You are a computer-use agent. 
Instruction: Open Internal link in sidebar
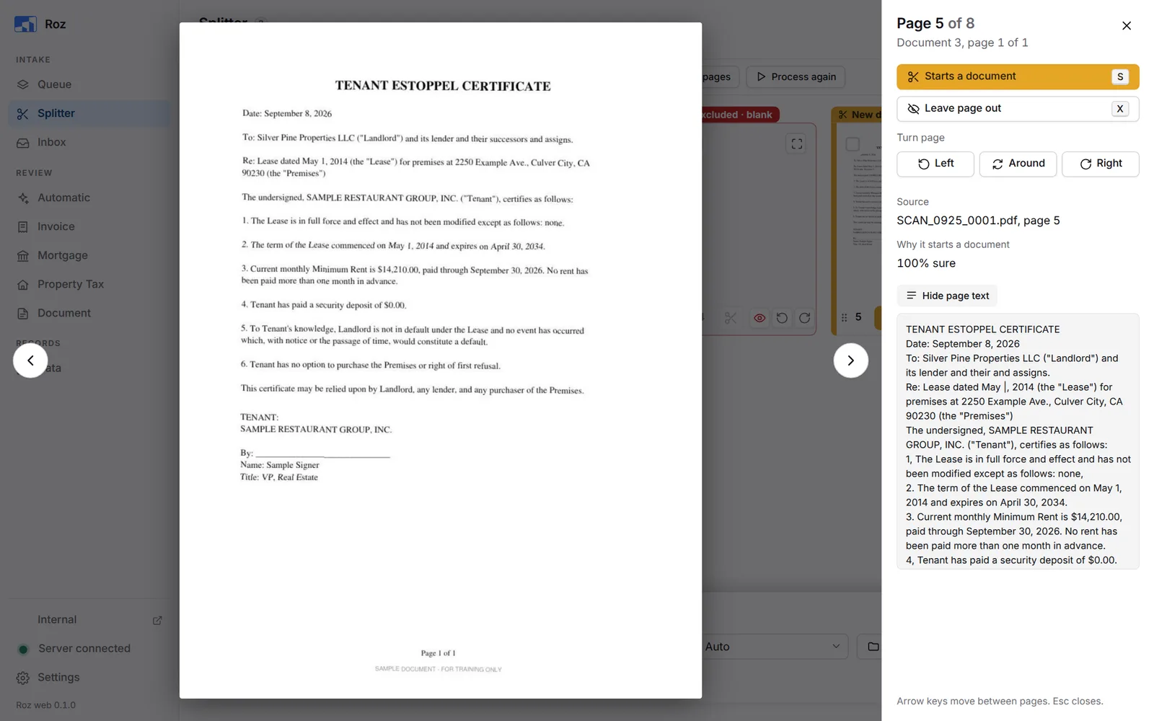point(89,619)
